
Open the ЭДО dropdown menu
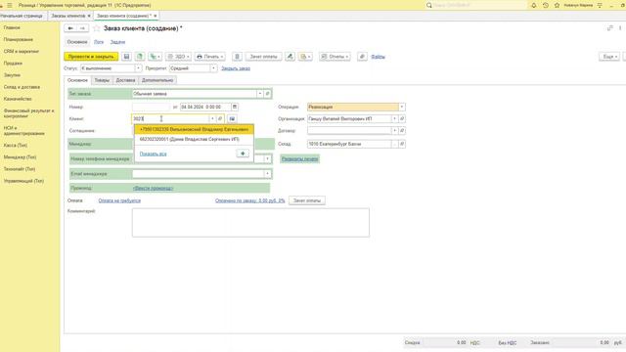tap(178, 57)
